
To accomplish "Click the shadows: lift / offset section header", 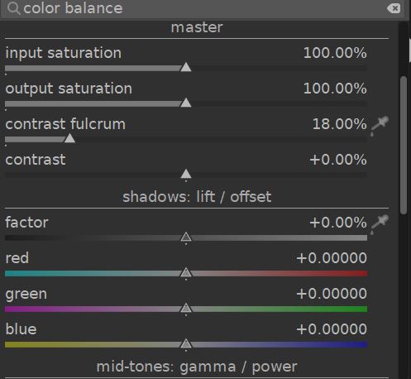I will click(197, 197).
